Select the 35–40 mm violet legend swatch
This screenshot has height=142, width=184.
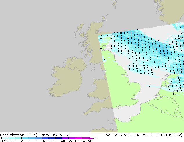click(x=72, y=138)
